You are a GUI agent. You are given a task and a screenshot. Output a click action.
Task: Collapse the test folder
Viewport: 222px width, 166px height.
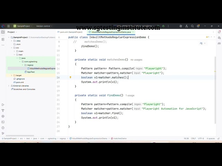[x=14, y=55]
